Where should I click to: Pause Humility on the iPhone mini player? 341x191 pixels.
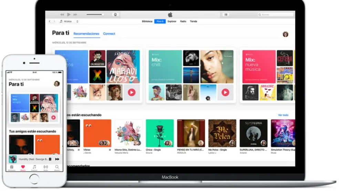(50, 159)
